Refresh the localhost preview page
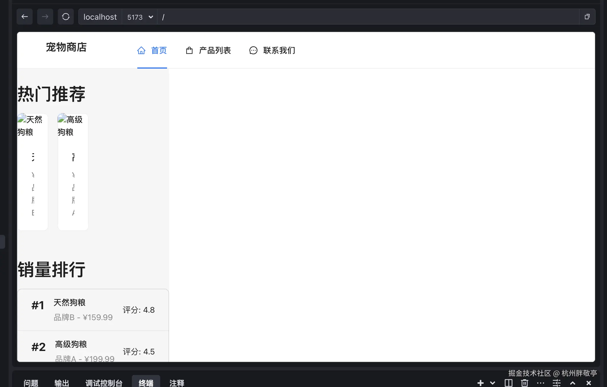Image resolution: width=607 pixels, height=387 pixels. (66, 17)
